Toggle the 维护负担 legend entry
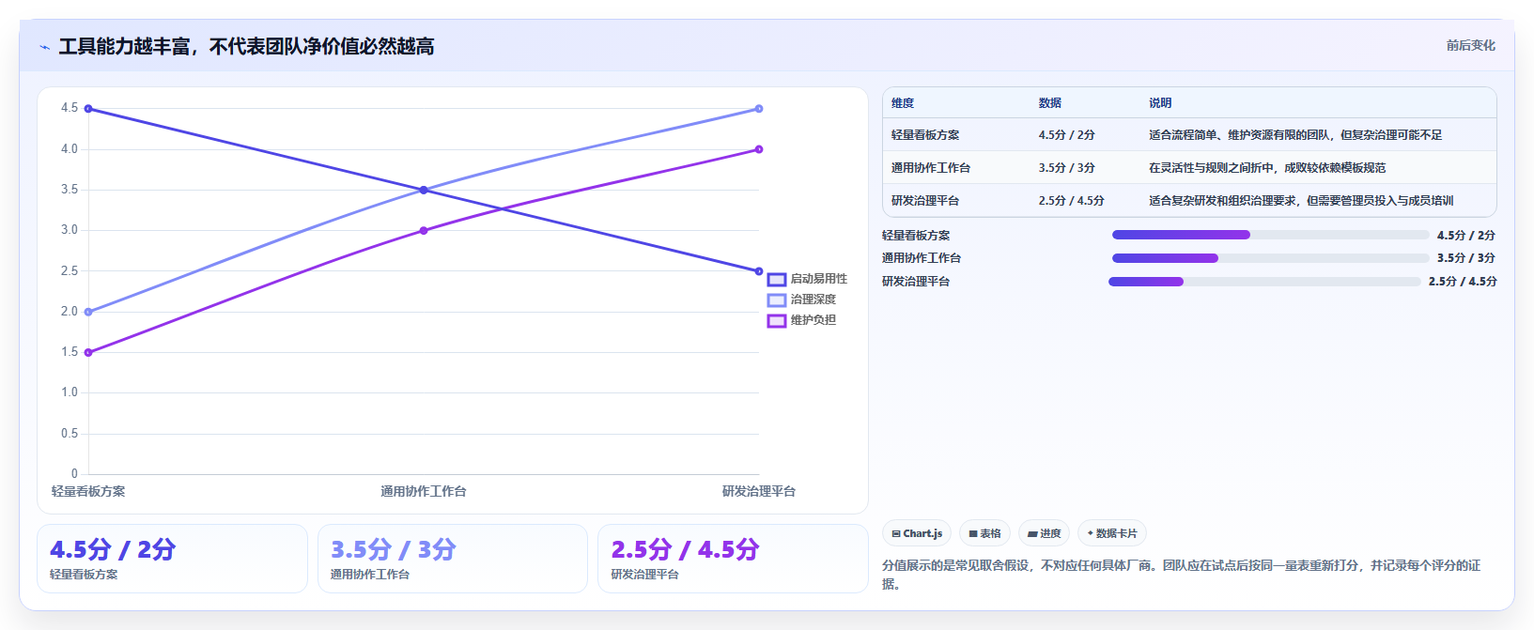The width and height of the screenshot is (1534, 630). (x=801, y=320)
